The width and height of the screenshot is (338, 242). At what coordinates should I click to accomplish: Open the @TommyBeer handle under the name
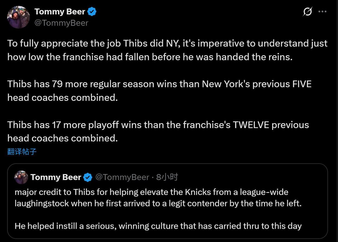point(62,23)
